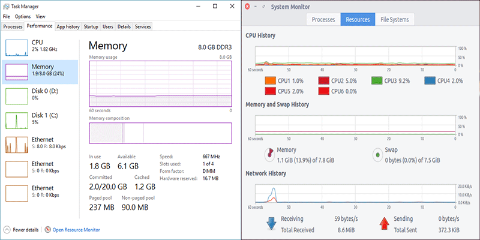
Task: Click the Non-paged pool value '90.0 MB'
Action: click(135, 207)
